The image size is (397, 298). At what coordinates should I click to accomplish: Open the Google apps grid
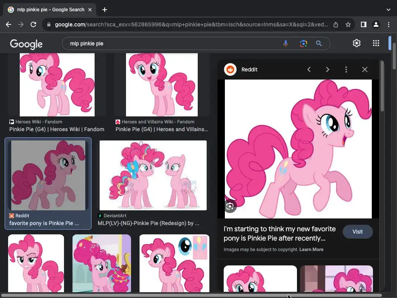[x=376, y=43]
